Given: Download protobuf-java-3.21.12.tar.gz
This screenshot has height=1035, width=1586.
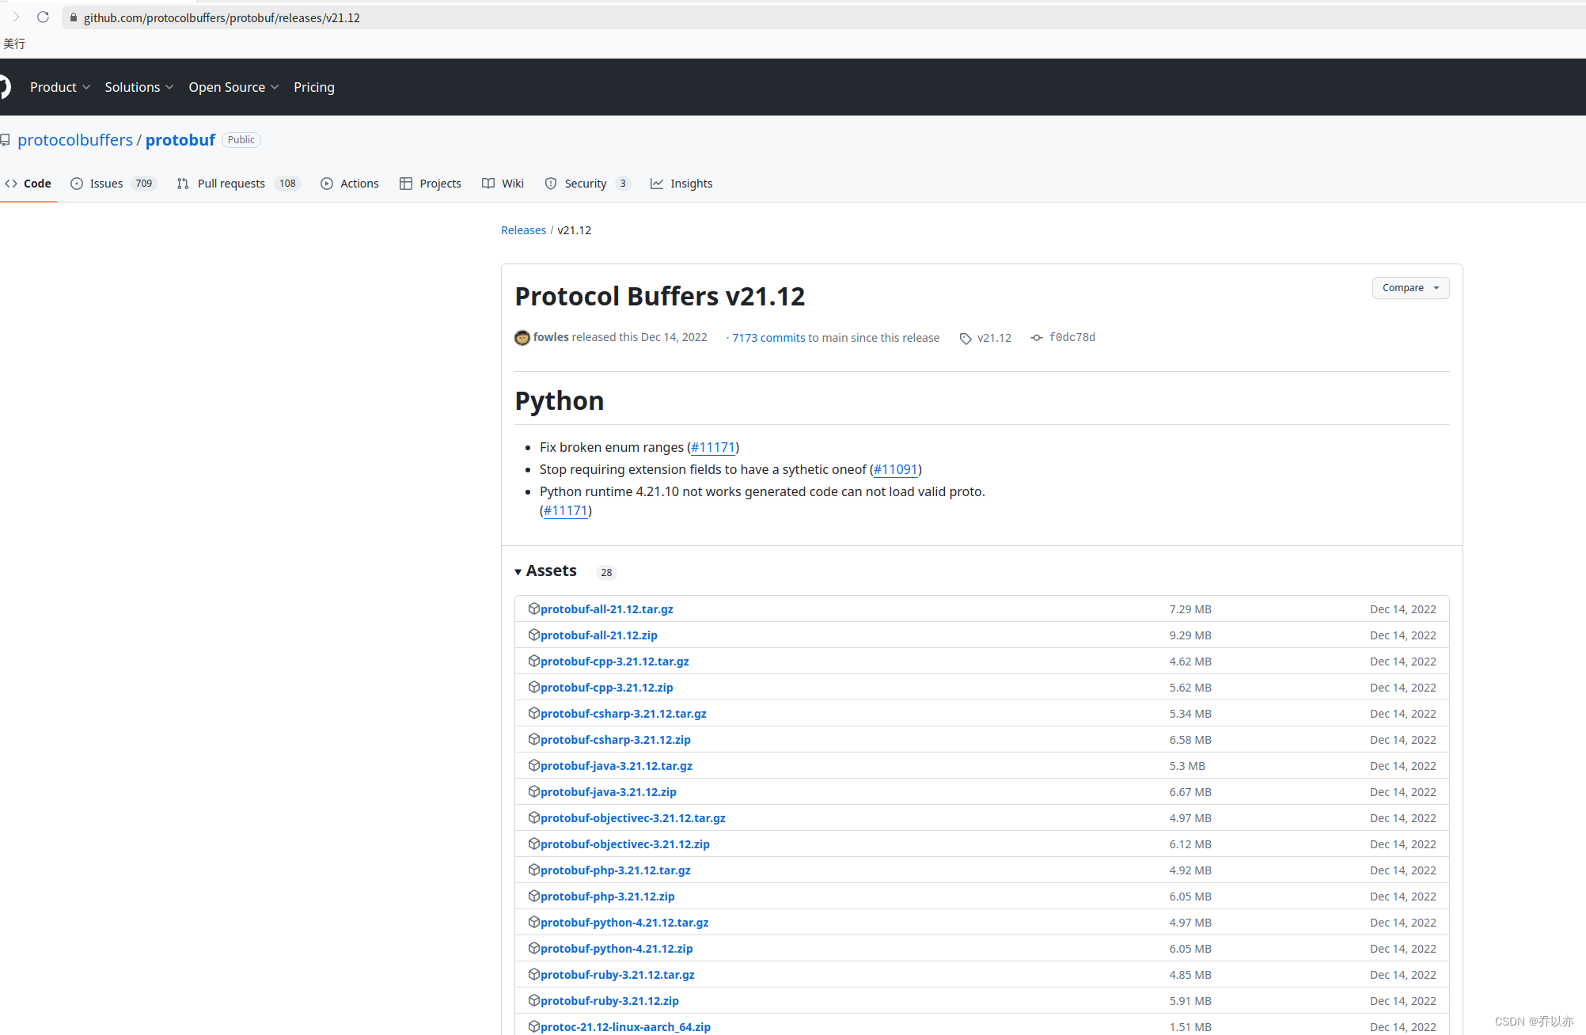Looking at the screenshot, I should click(617, 766).
